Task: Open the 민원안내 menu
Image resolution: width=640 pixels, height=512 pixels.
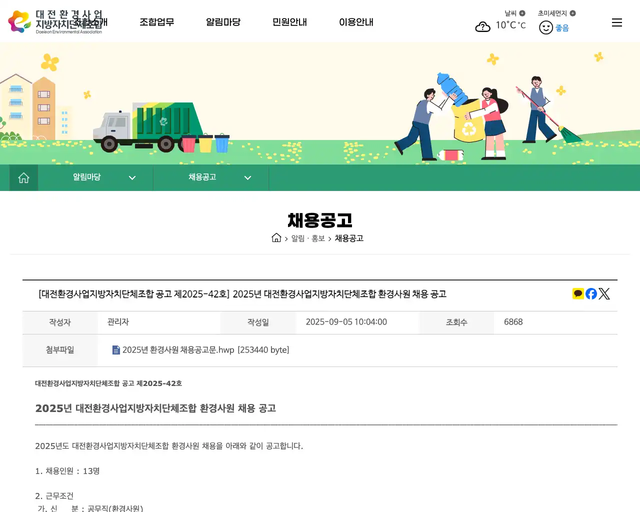Action: coord(289,22)
